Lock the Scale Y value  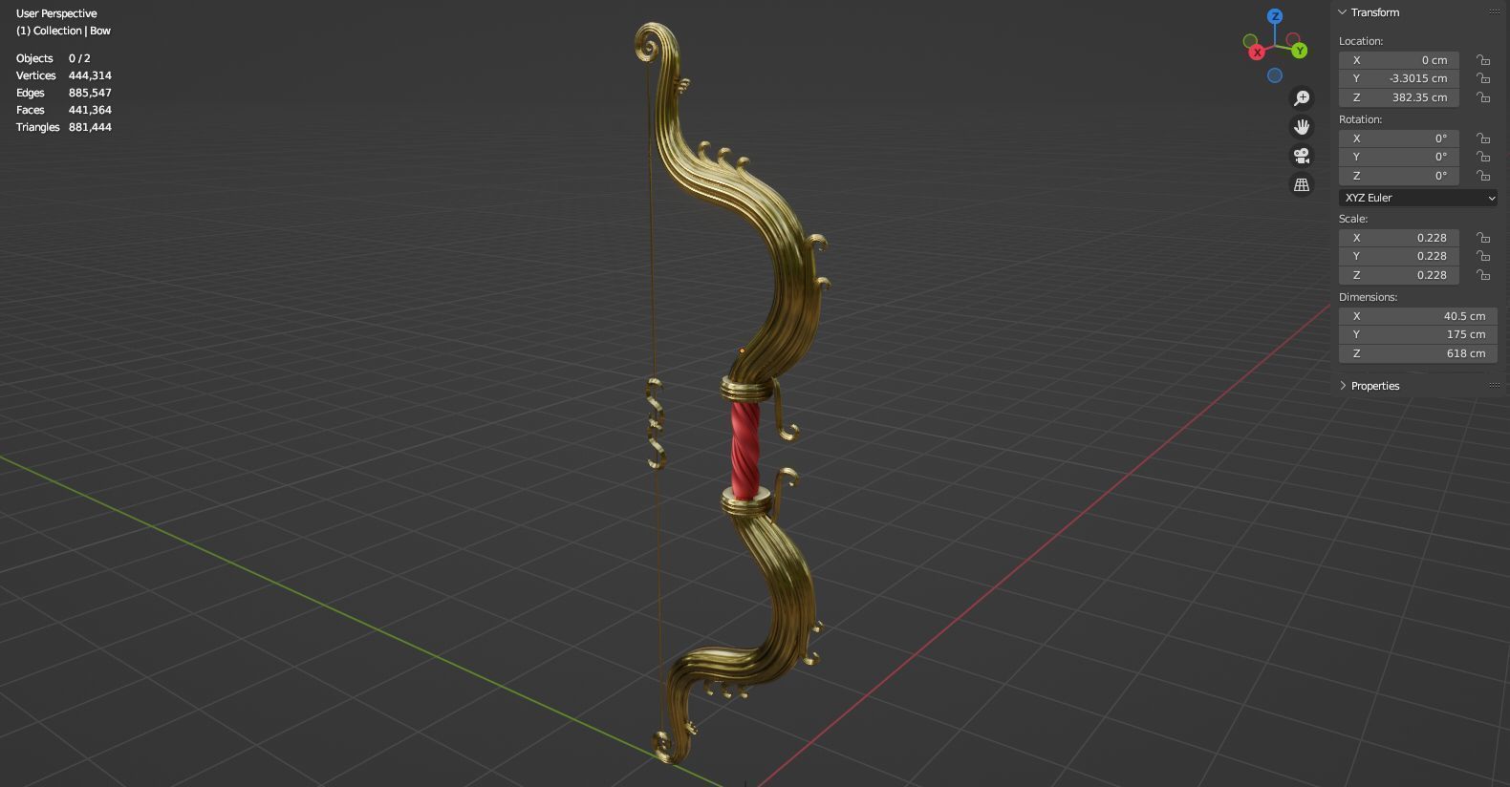pos(1483,256)
